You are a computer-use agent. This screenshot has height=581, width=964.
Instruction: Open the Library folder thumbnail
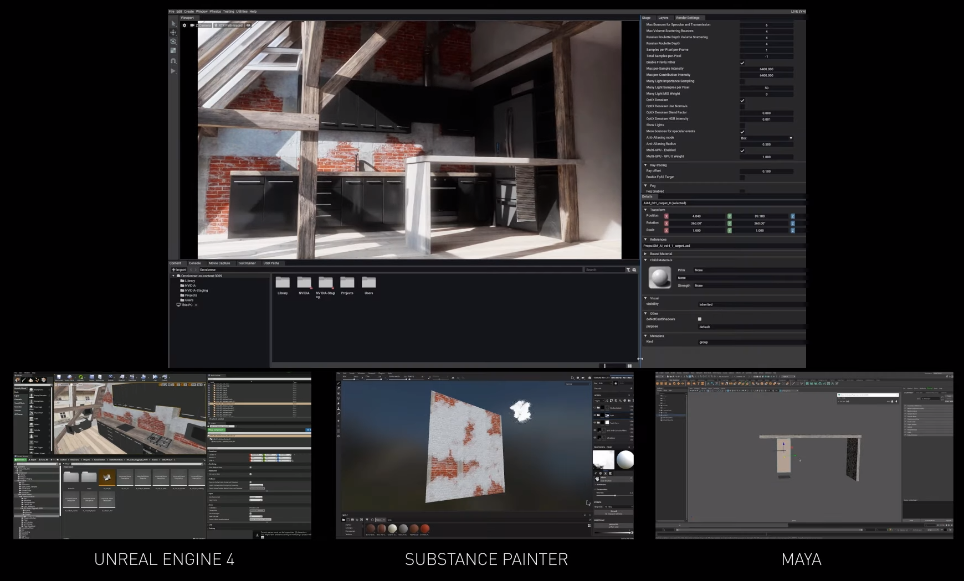[x=283, y=283]
